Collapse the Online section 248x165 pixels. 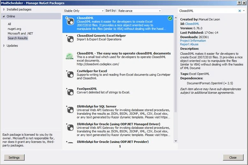pos(4,16)
